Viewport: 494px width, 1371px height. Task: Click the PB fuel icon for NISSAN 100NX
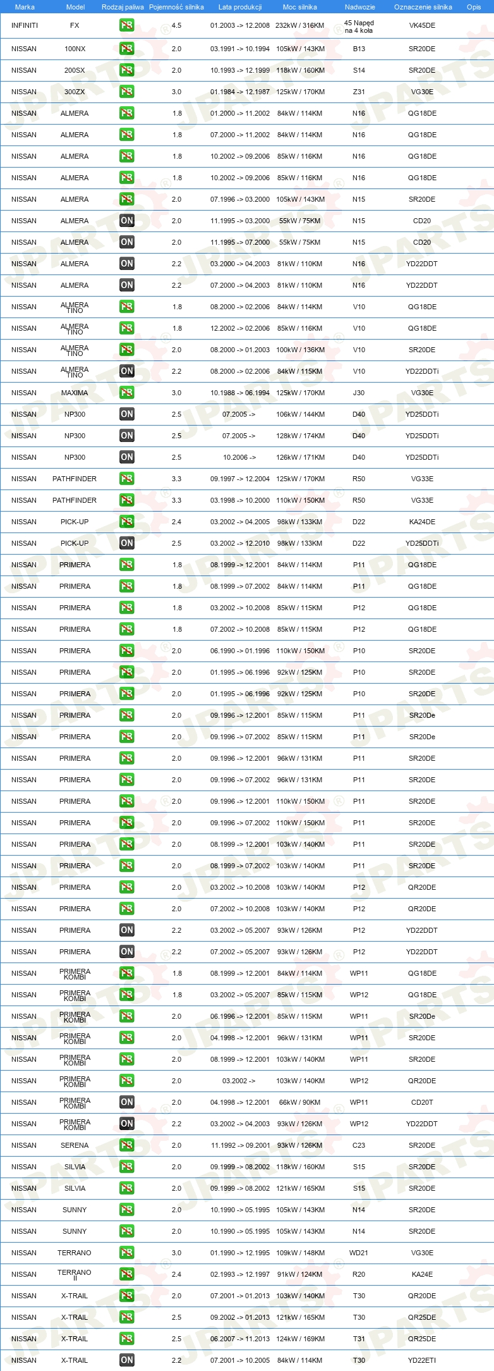point(127,49)
